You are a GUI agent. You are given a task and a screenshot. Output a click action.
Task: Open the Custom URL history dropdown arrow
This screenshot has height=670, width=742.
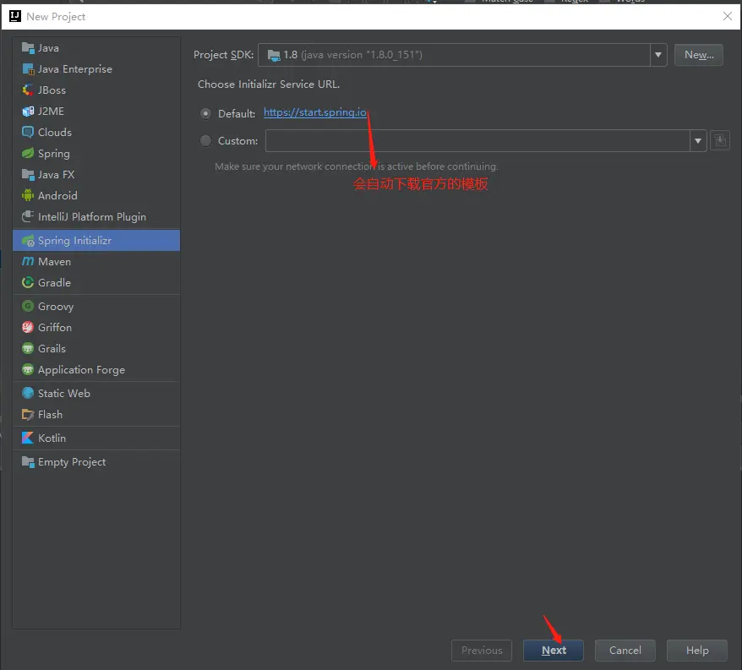click(698, 140)
